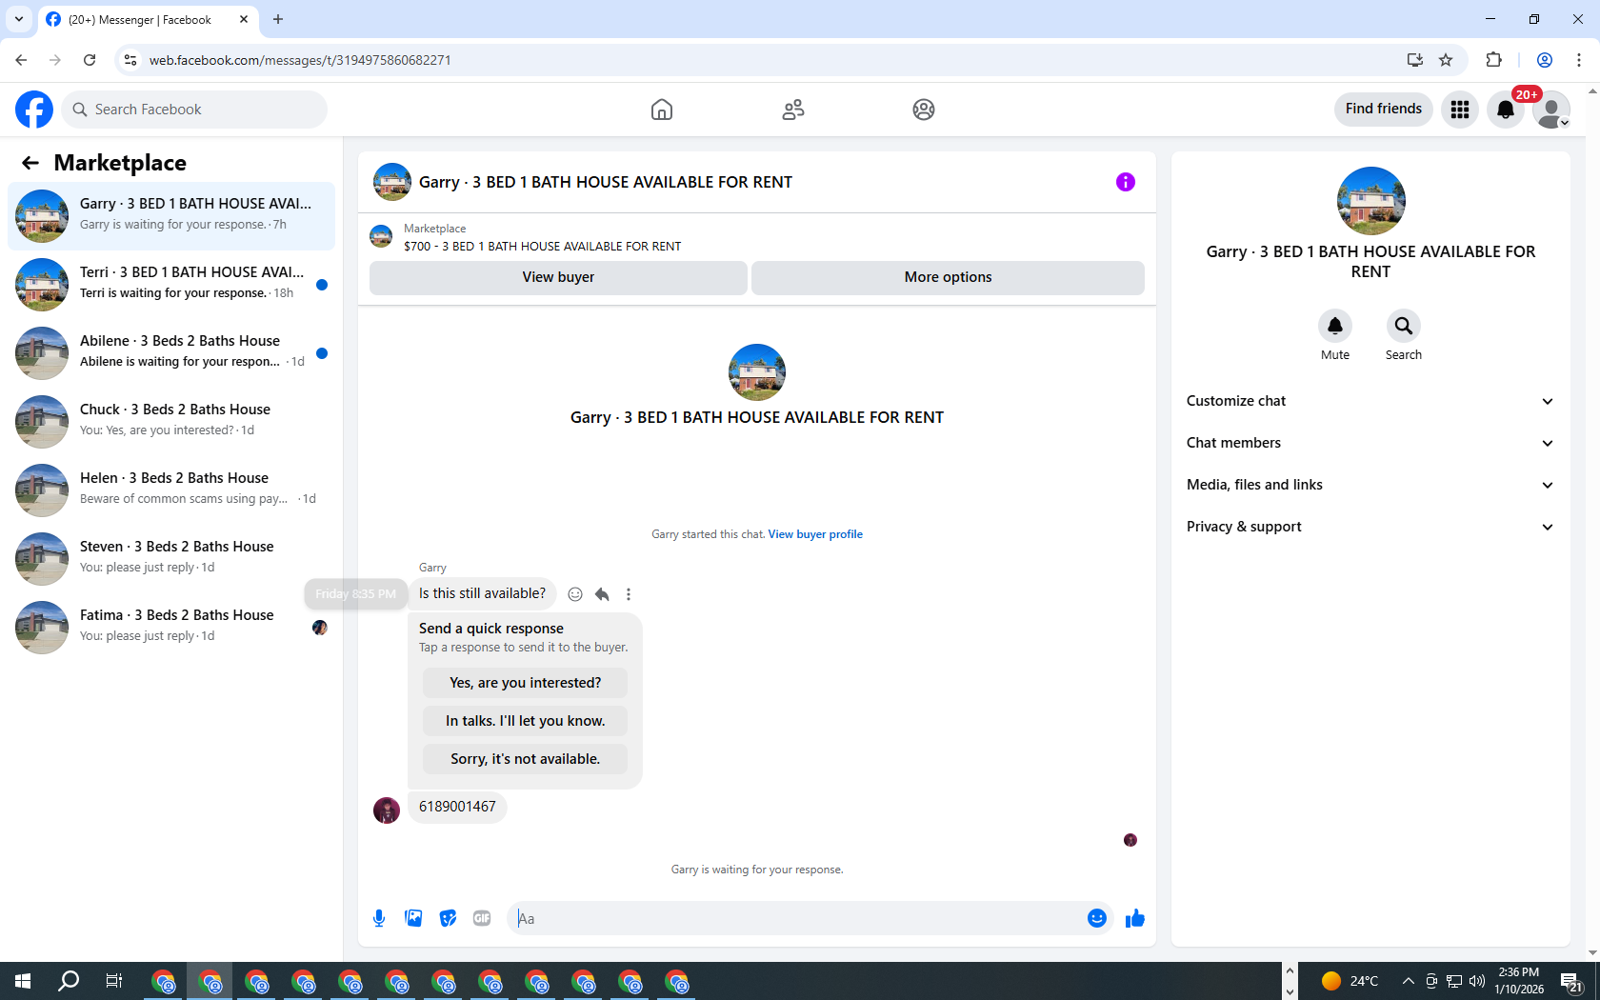This screenshot has height=1000, width=1600.
Task: Click the taskbar clock showing 2:36 PM
Action: [x=1518, y=981]
